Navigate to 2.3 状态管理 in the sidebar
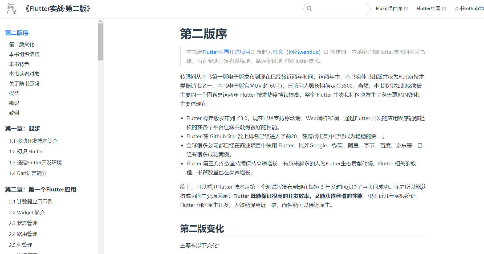The height and width of the screenshot is (254, 484). tap(23, 223)
